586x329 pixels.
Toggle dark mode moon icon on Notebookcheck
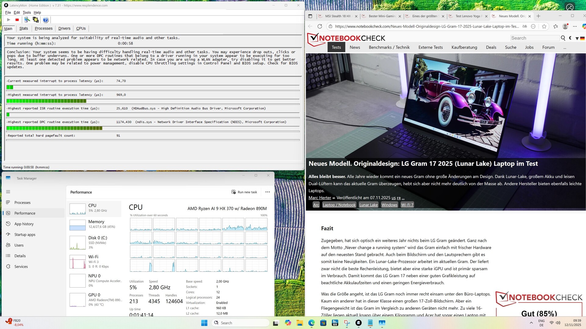(570, 38)
